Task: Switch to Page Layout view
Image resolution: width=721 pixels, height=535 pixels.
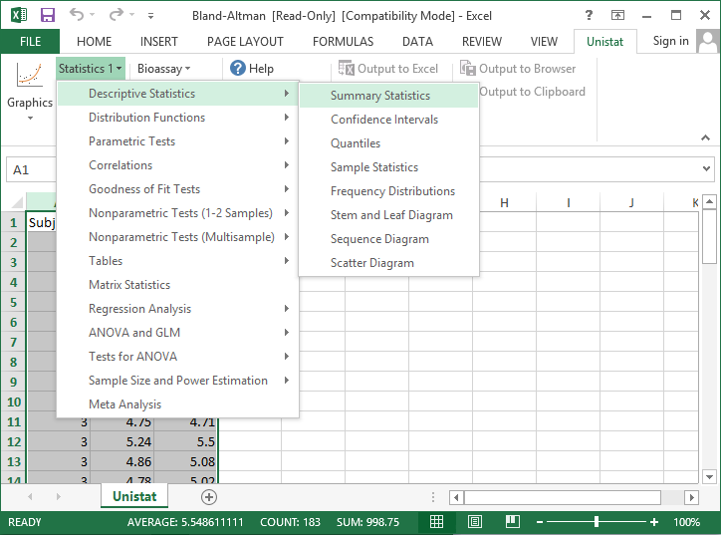Action: 475,522
